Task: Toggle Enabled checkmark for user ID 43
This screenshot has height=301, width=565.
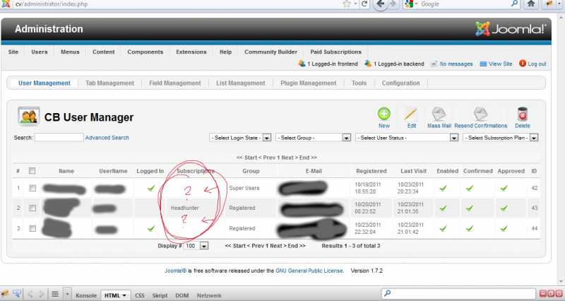Action: 443,208
